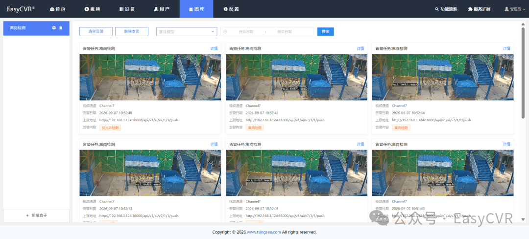The image size is (529, 239).
Task: Click the 10:52:43 alarm snapshot thumbnail
Action: pos(296,77)
